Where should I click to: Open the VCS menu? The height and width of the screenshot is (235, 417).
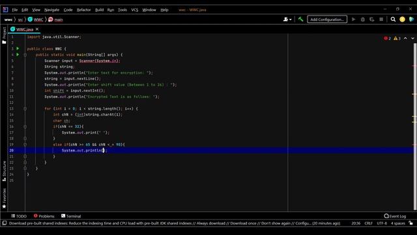pyautogui.click(x=135, y=10)
